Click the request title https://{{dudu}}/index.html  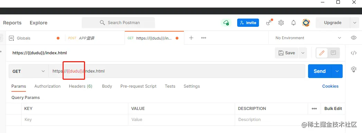pyautogui.click(x=39, y=53)
